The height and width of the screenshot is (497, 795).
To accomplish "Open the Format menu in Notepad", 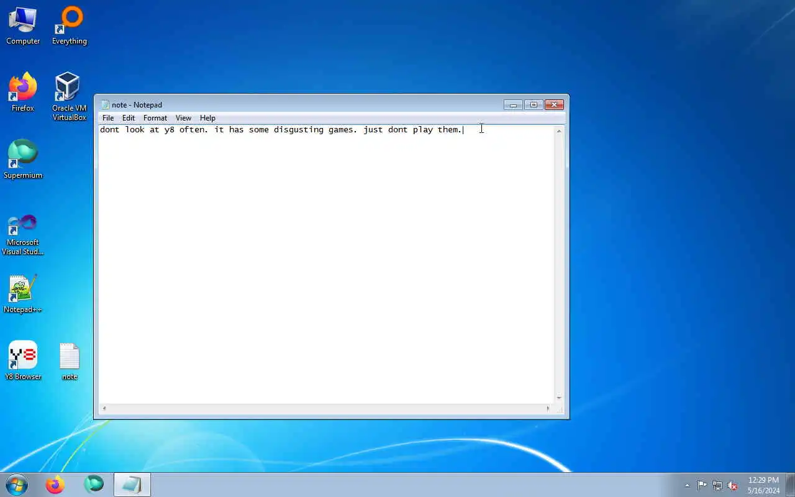I will 155,118.
